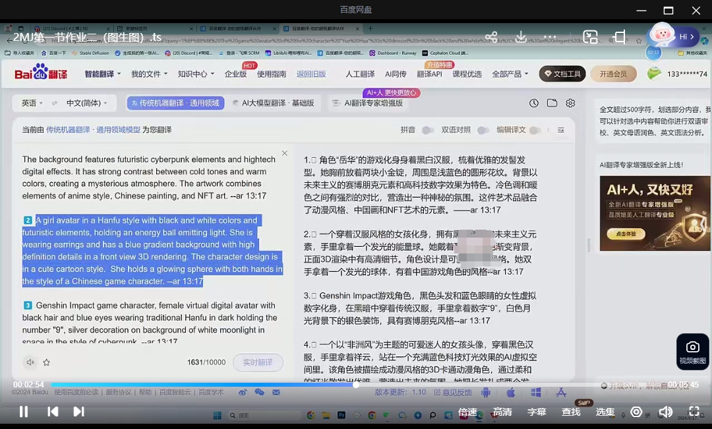Screen dimensions: 712x429
Task: Mute the video with the speaker icon
Action: click(x=665, y=412)
